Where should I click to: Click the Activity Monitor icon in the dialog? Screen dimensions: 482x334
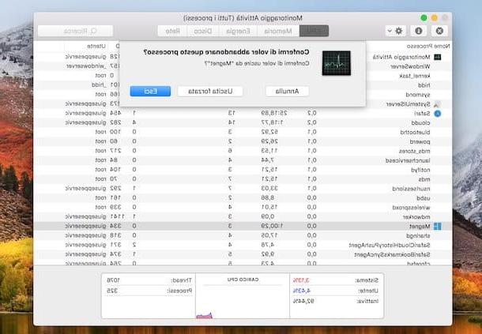coord(337,63)
